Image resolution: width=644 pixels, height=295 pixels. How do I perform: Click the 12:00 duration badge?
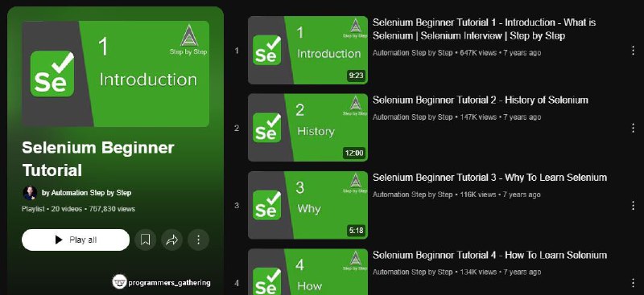(354, 153)
